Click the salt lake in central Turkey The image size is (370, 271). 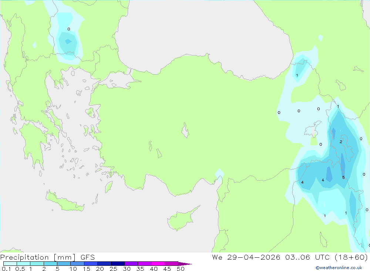point(185,130)
